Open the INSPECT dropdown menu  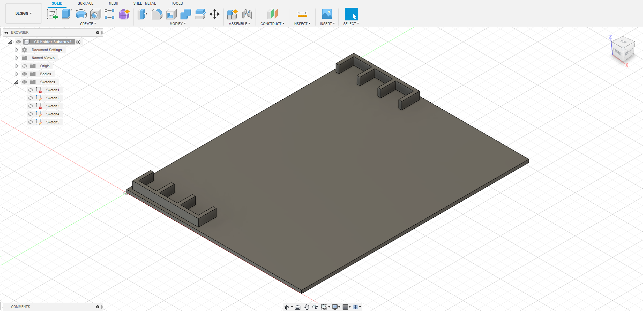[302, 24]
